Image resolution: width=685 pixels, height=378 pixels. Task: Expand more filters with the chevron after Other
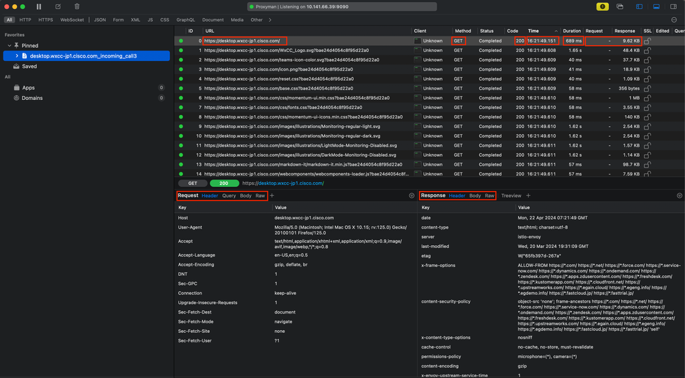pyautogui.click(x=270, y=20)
